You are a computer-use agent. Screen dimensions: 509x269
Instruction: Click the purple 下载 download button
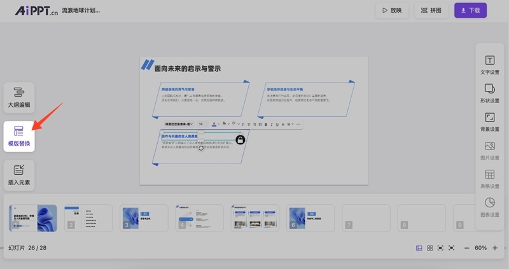[x=470, y=10]
